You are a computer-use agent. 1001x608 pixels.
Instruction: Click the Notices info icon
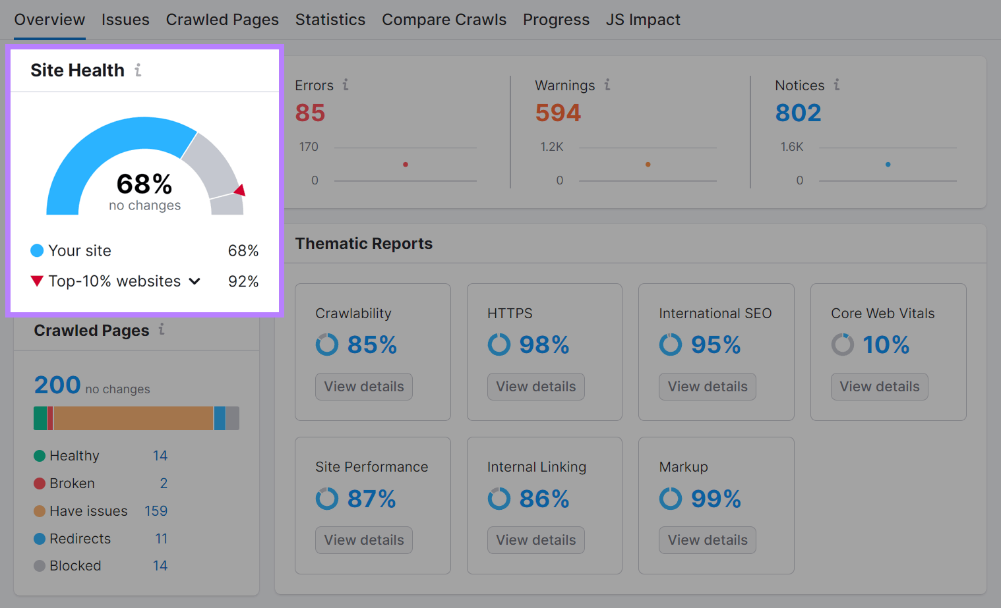point(836,85)
